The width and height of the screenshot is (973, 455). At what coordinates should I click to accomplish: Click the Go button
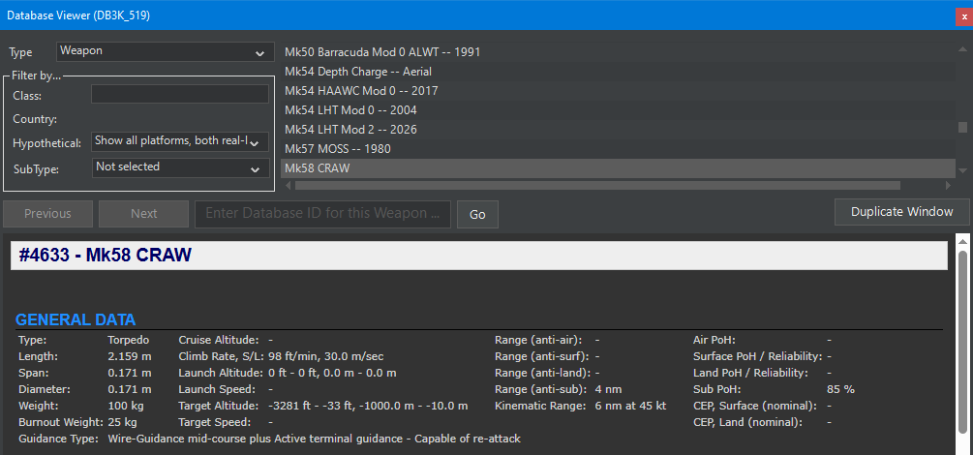click(x=477, y=214)
